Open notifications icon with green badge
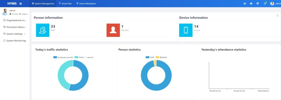The image size is (281, 100). (x=265, y=3)
